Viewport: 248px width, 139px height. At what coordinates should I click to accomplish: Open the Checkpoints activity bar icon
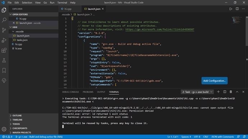(x=4, y=81)
